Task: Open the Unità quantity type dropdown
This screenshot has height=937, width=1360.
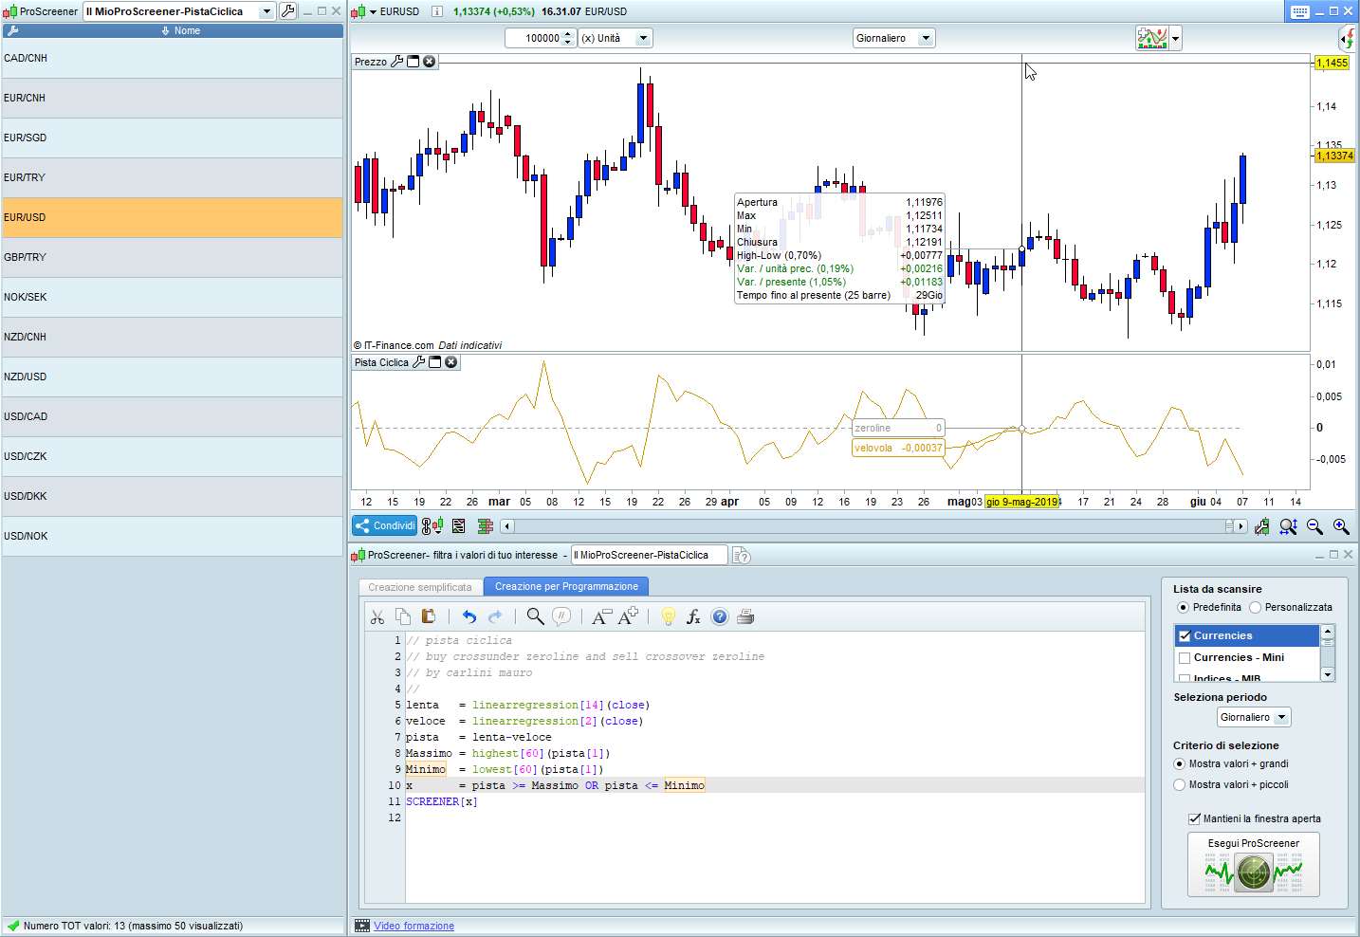Action: tap(643, 38)
